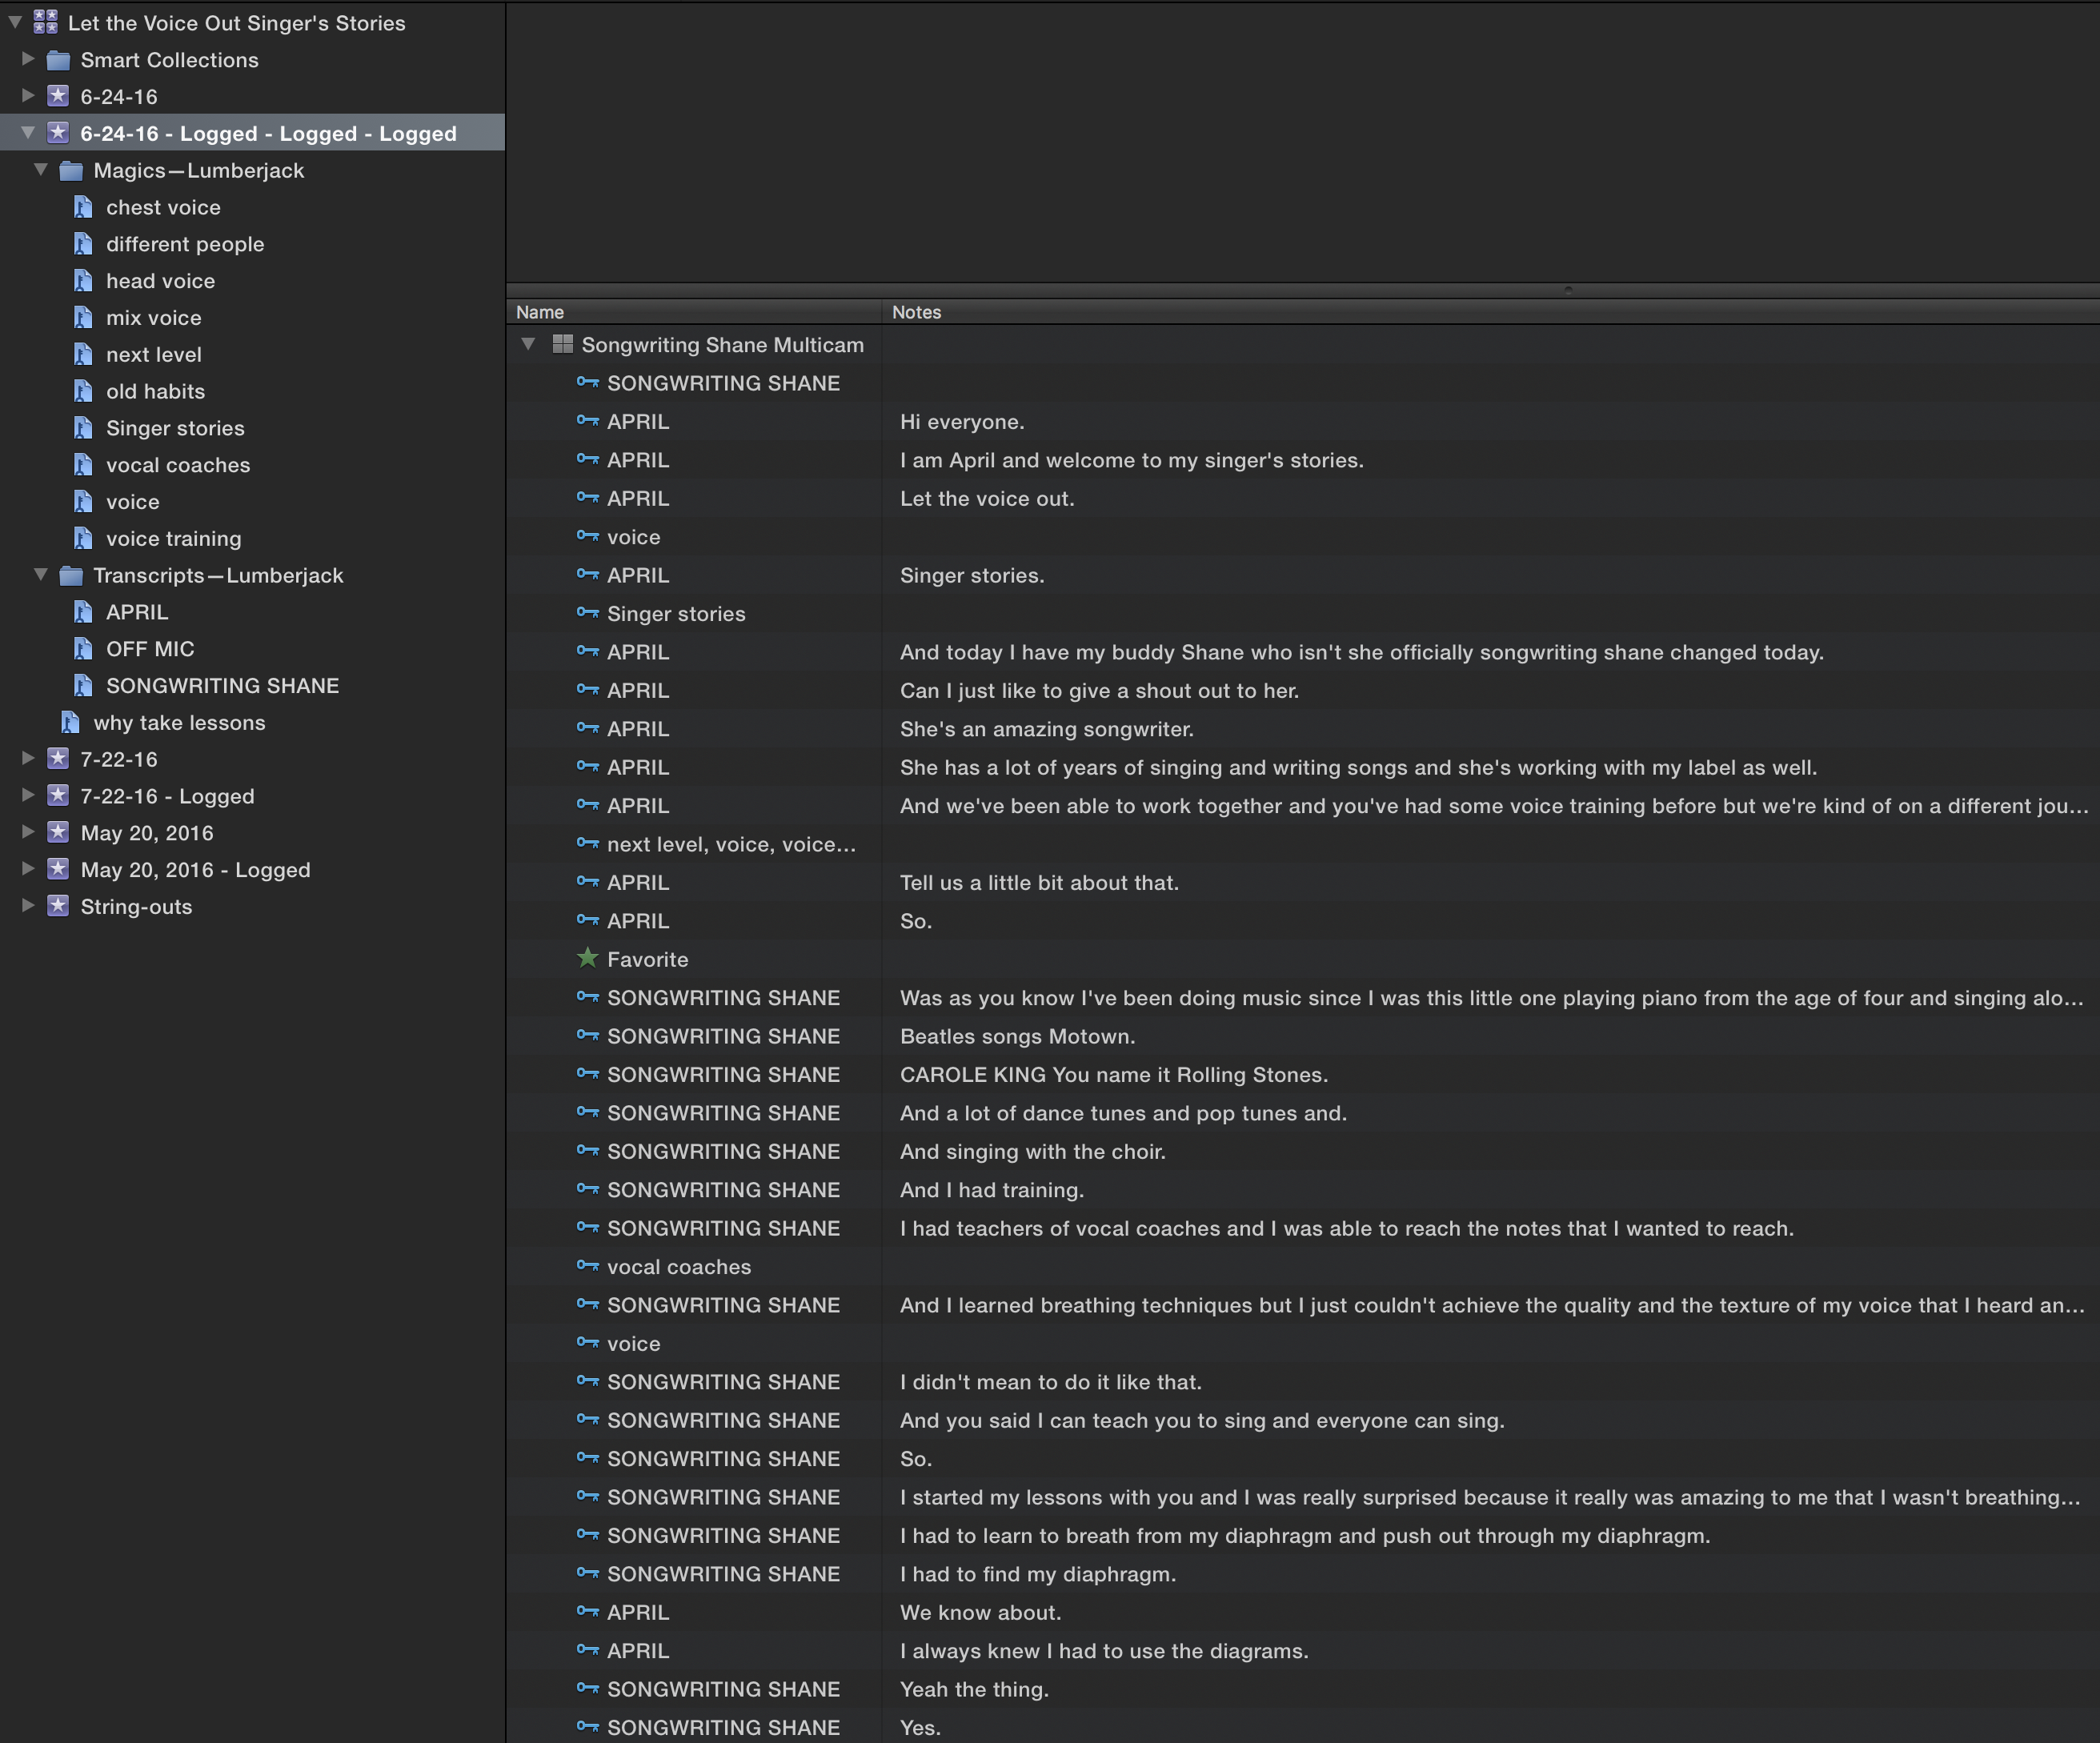Select the 'Beatles songs Motown.' row

(1303, 1036)
